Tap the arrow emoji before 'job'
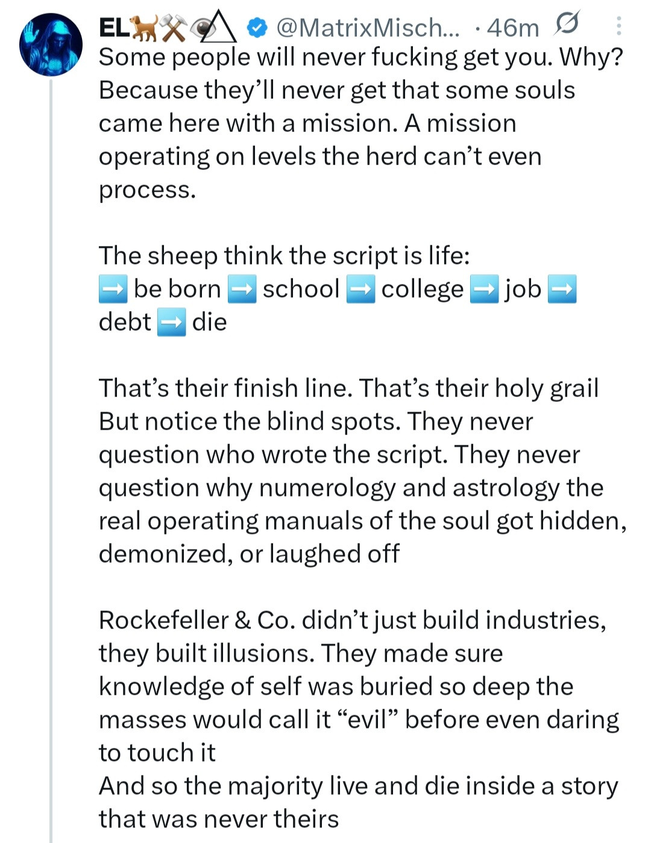This screenshot has width=651, height=843. coord(484,289)
